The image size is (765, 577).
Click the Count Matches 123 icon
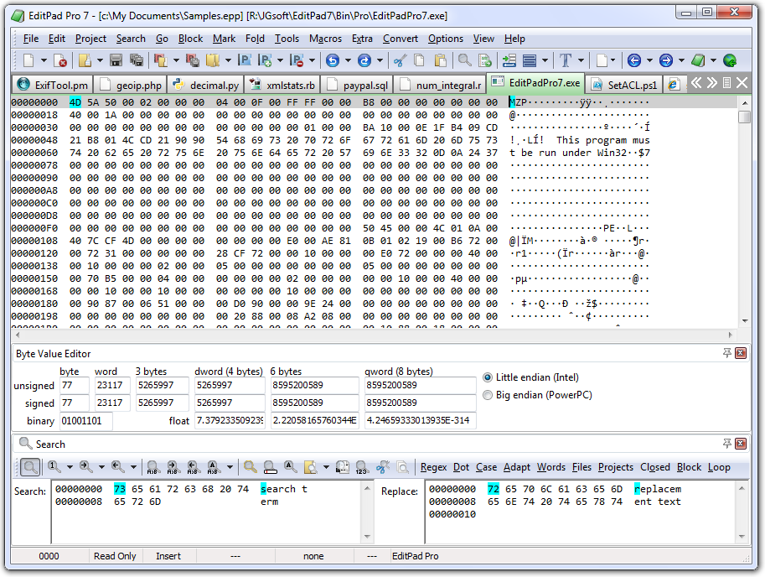(x=362, y=467)
